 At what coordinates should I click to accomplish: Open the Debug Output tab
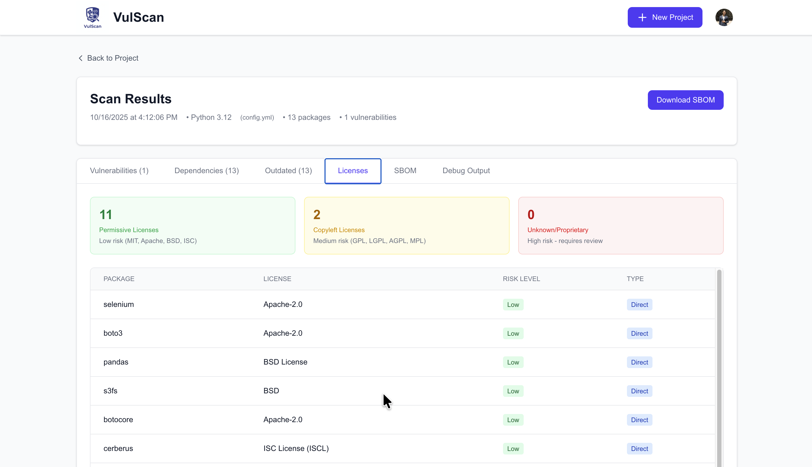466,171
